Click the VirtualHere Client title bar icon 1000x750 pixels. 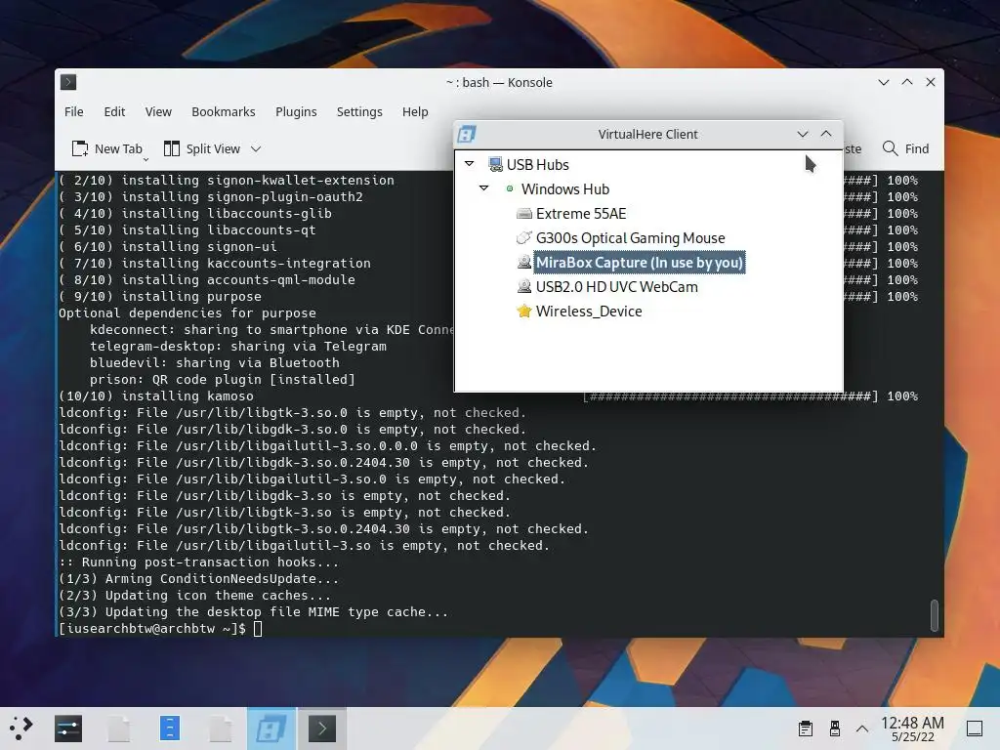467,134
